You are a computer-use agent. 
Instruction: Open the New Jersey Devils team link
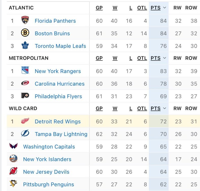coord(46,172)
